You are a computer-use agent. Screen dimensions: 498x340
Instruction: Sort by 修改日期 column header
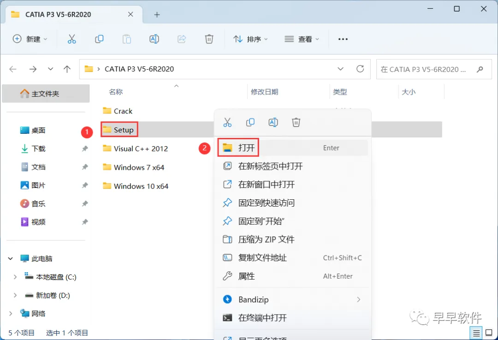pyautogui.click(x=265, y=92)
